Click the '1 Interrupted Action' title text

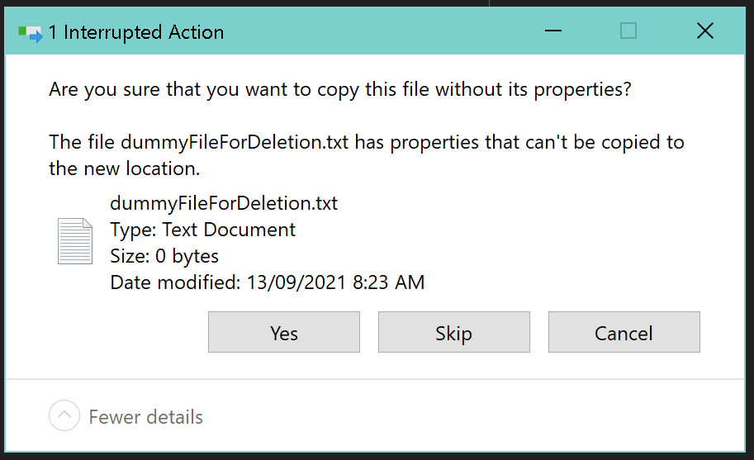pos(136,33)
